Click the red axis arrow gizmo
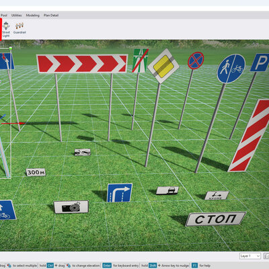This screenshot has height=269, width=269. coord(13,123)
